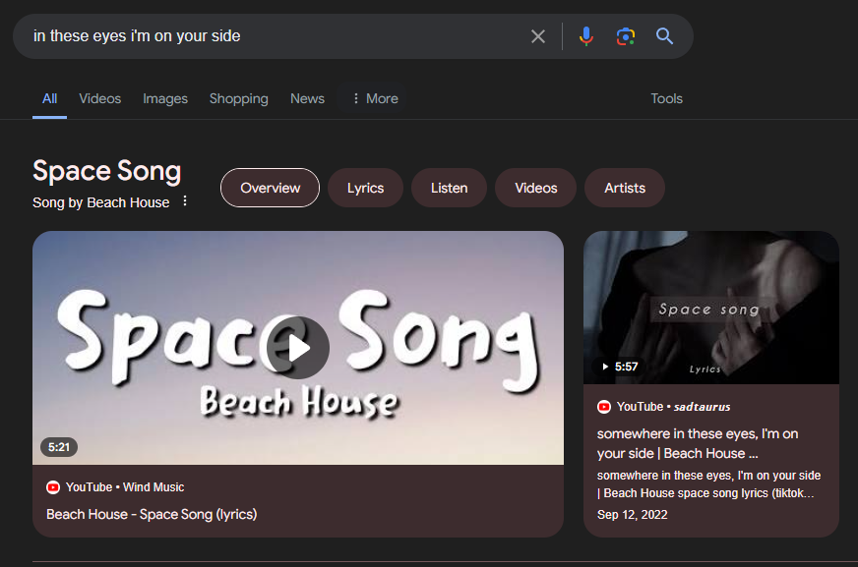Click the YouTube logo beside Wind Music
This screenshot has height=567, width=858.
click(x=53, y=487)
